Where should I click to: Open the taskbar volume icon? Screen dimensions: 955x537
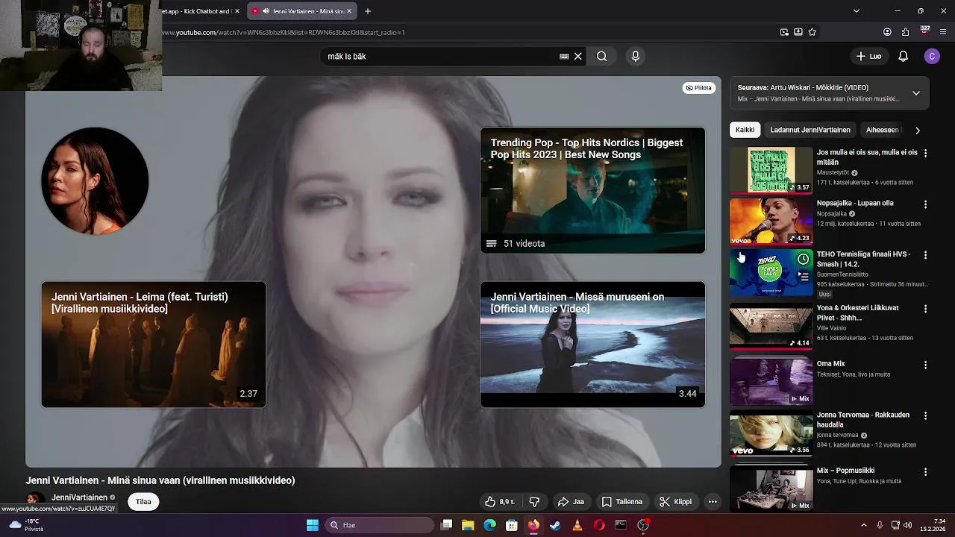click(907, 525)
